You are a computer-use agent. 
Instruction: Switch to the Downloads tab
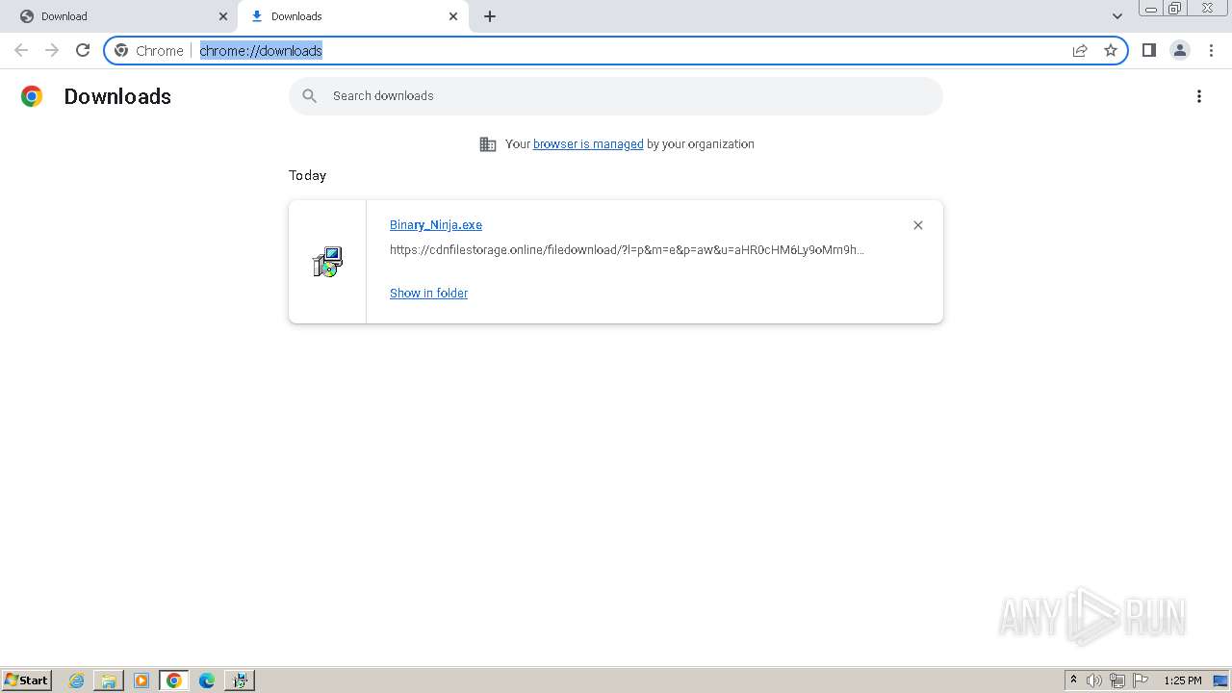(x=352, y=16)
